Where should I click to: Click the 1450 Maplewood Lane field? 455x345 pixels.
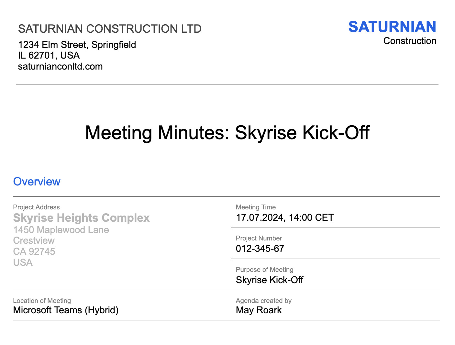pyautogui.click(x=61, y=230)
